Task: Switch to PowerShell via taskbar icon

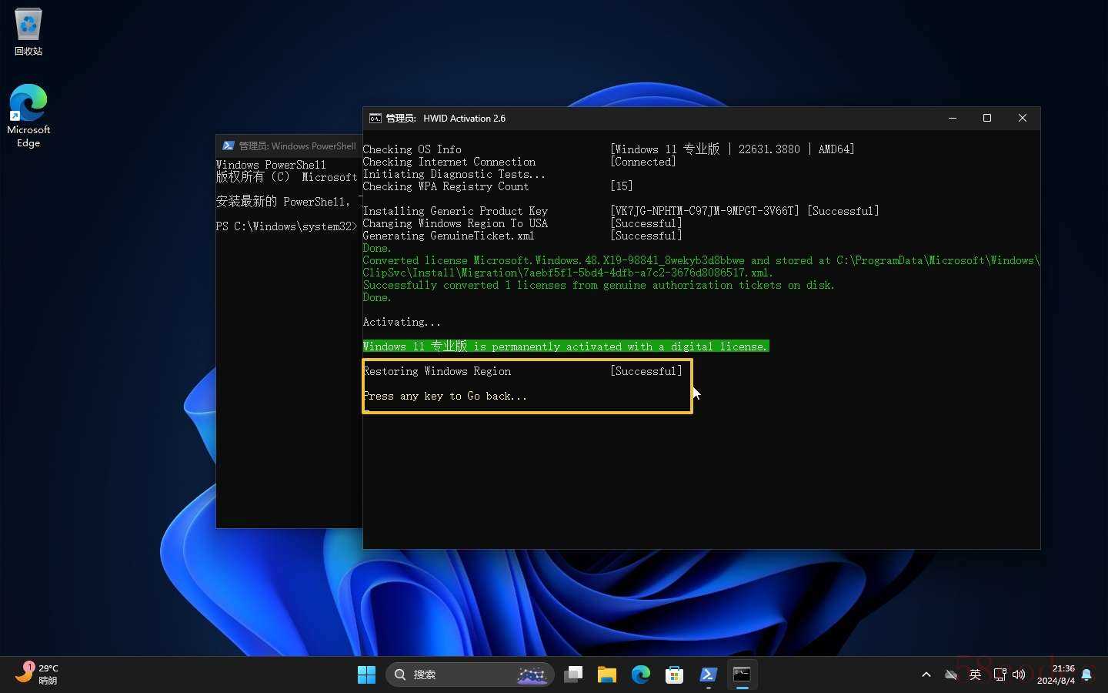Action: pyautogui.click(x=709, y=675)
